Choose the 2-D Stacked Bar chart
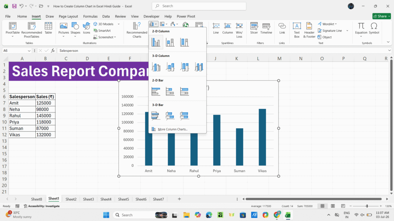This screenshot has height=221, width=394. click(170, 91)
